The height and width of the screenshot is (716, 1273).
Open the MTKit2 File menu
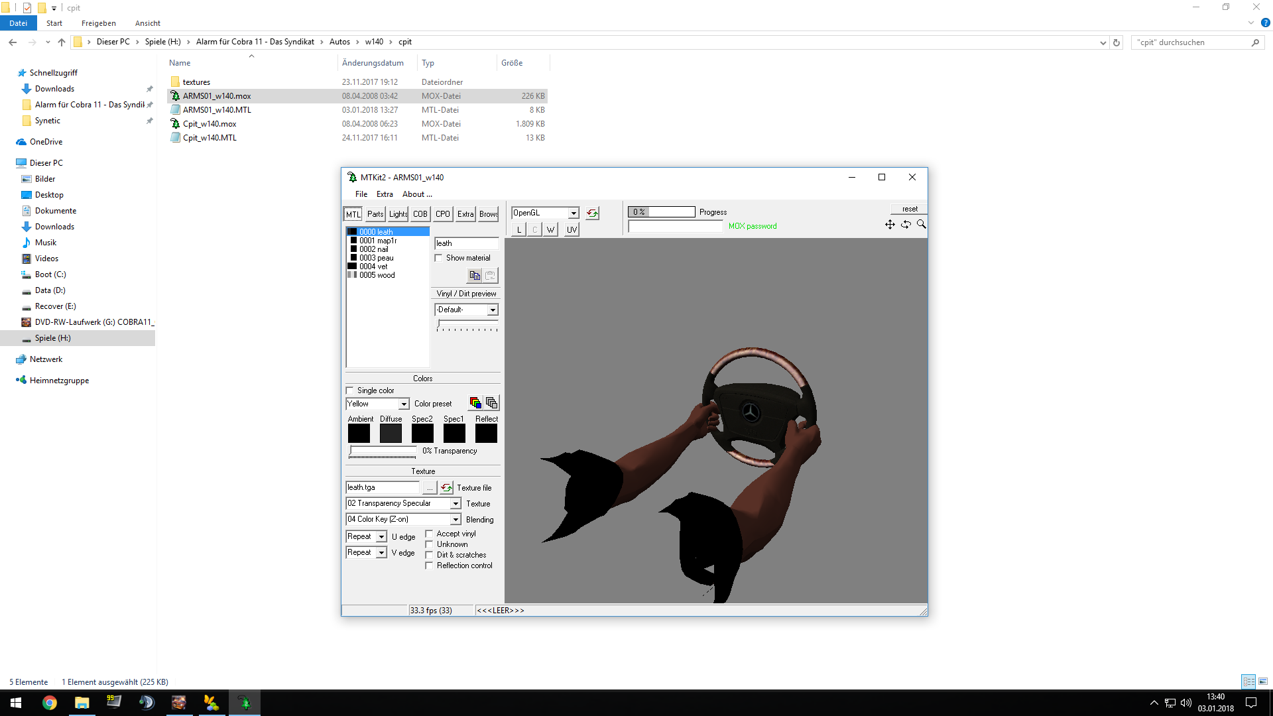pos(361,194)
